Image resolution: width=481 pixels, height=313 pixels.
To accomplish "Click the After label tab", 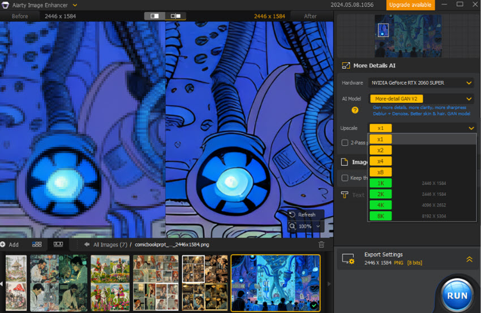I will point(310,16).
